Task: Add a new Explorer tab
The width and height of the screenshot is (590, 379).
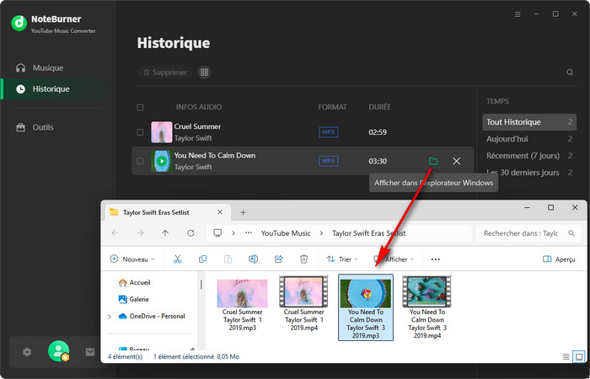Action: [243, 212]
